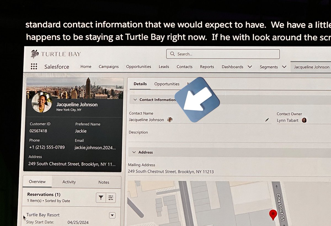The height and width of the screenshot is (226, 331).
Task: Open Contact Owner Lynn Tabart link
Action: [x=288, y=120]
